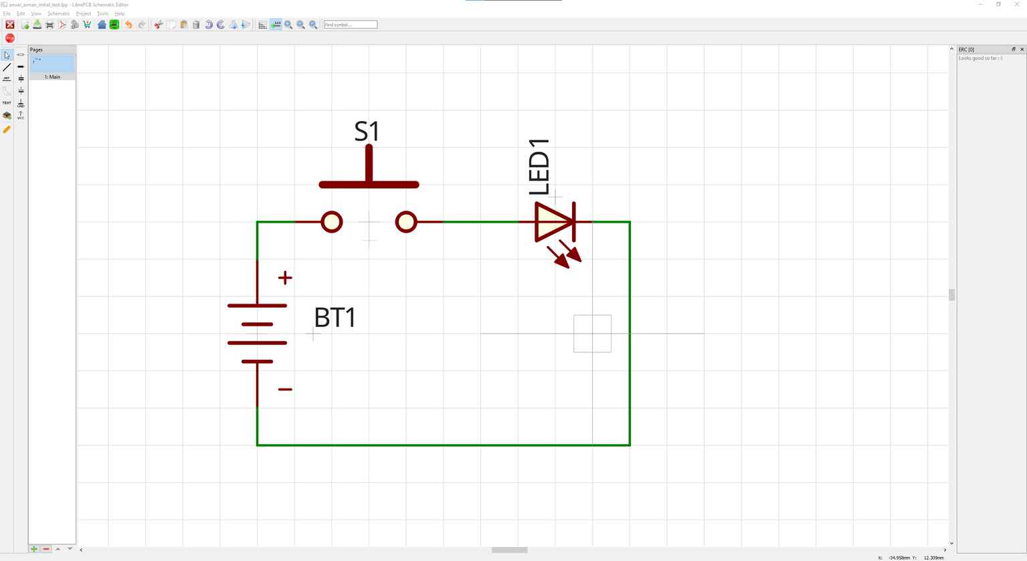This screenshot has width=1027, height=561.
Task: Click the Mirror horizontally icon
Action: pos(234,25)
